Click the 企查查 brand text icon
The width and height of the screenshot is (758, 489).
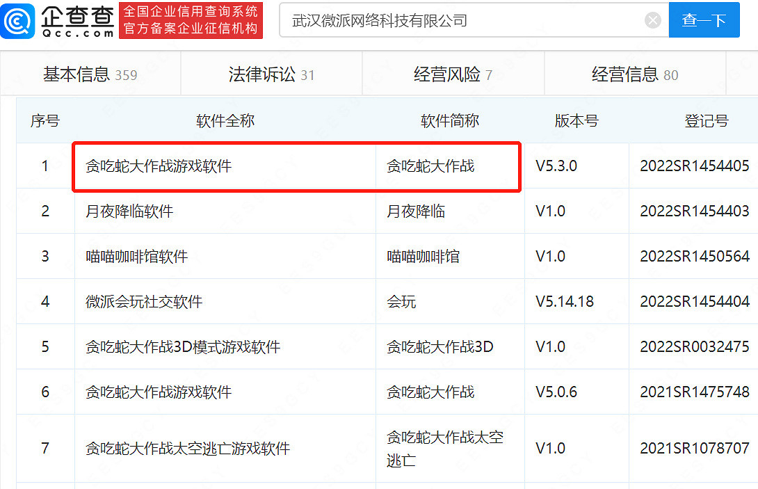pyautogui.click(x=79, y=17)
